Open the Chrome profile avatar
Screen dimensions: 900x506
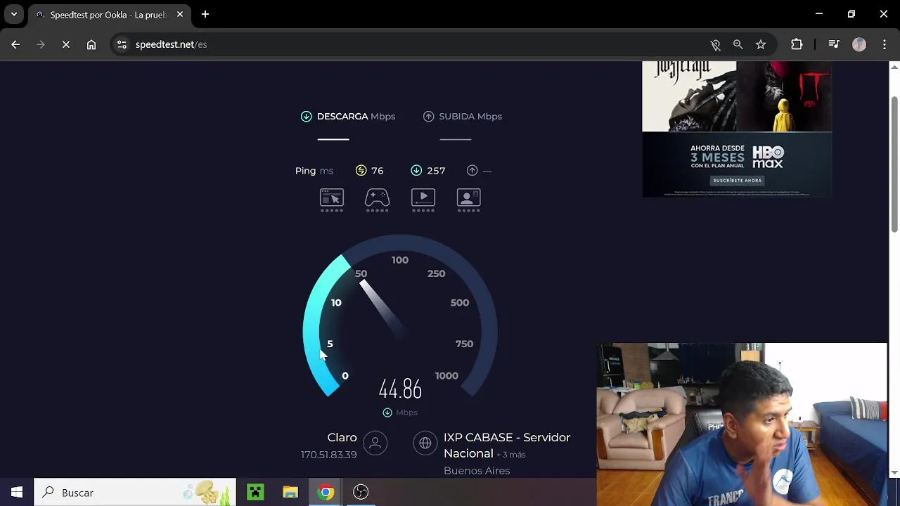[859, 44]
